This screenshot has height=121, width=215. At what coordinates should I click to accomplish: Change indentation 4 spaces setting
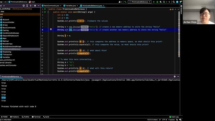tap(172, 120)
